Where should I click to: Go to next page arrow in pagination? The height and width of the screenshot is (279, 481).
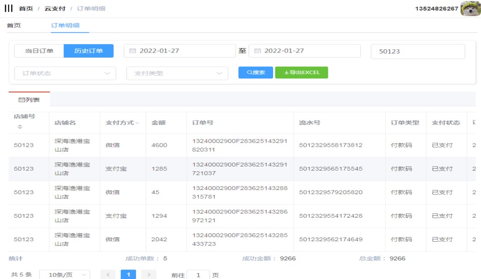(x=148, y=275)
